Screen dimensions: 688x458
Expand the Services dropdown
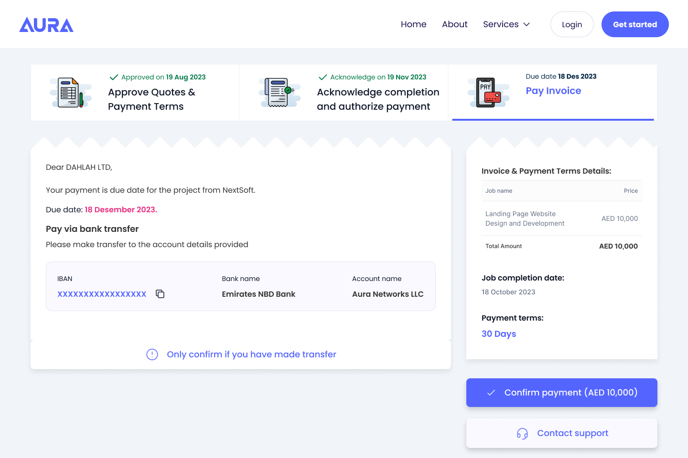coord(501,24)
